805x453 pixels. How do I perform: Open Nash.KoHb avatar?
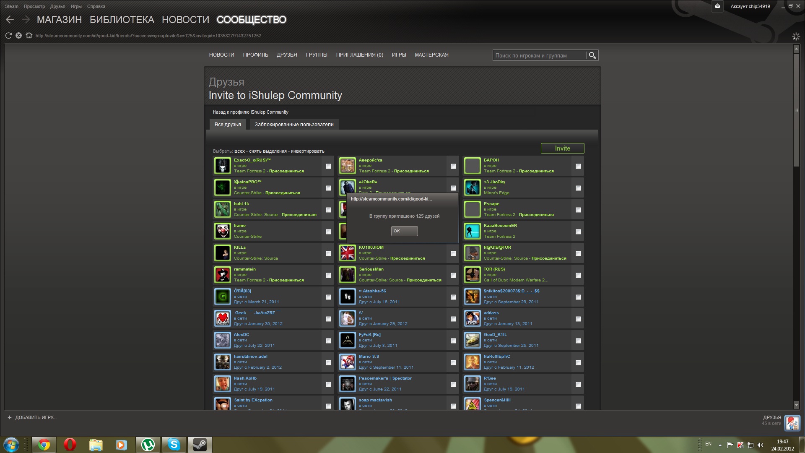pyautogui.click(x=223, y=384)
